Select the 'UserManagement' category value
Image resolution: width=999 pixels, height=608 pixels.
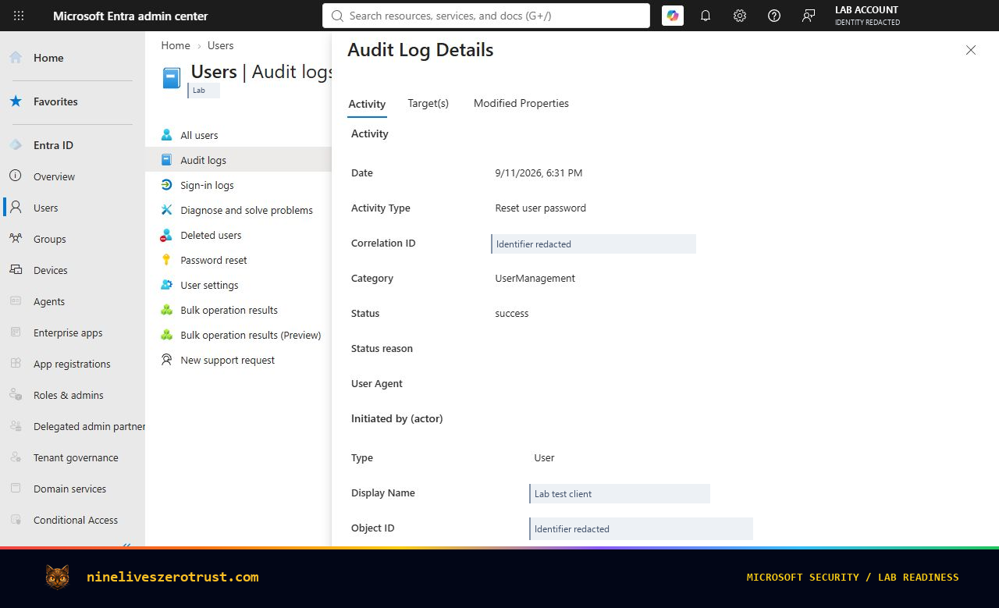point(535,279)
